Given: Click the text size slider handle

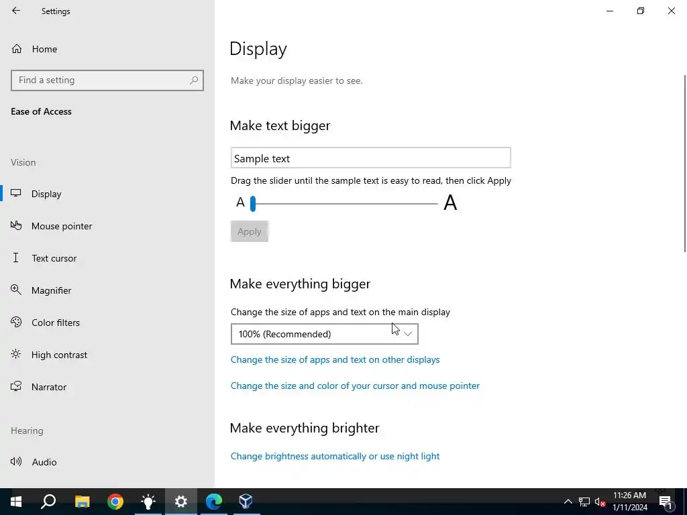Looking at the screenshot, I should (253, 204).
